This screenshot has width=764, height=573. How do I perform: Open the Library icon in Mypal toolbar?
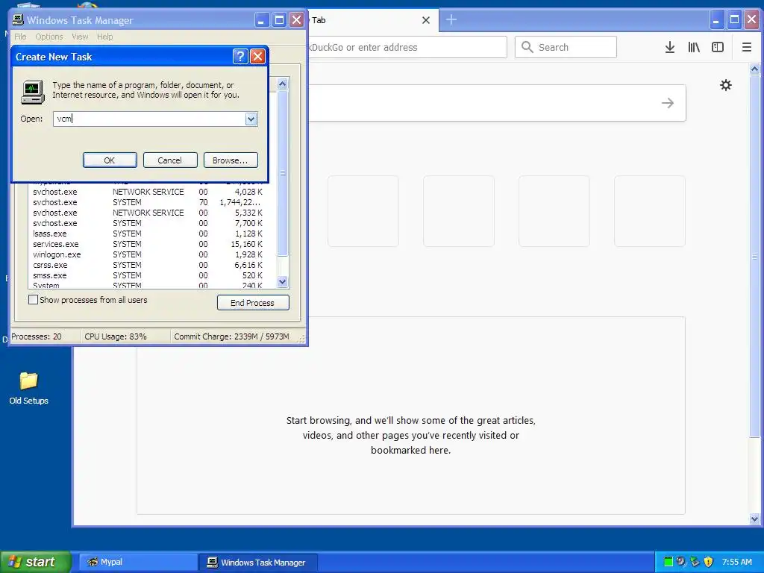click(694, 47)
